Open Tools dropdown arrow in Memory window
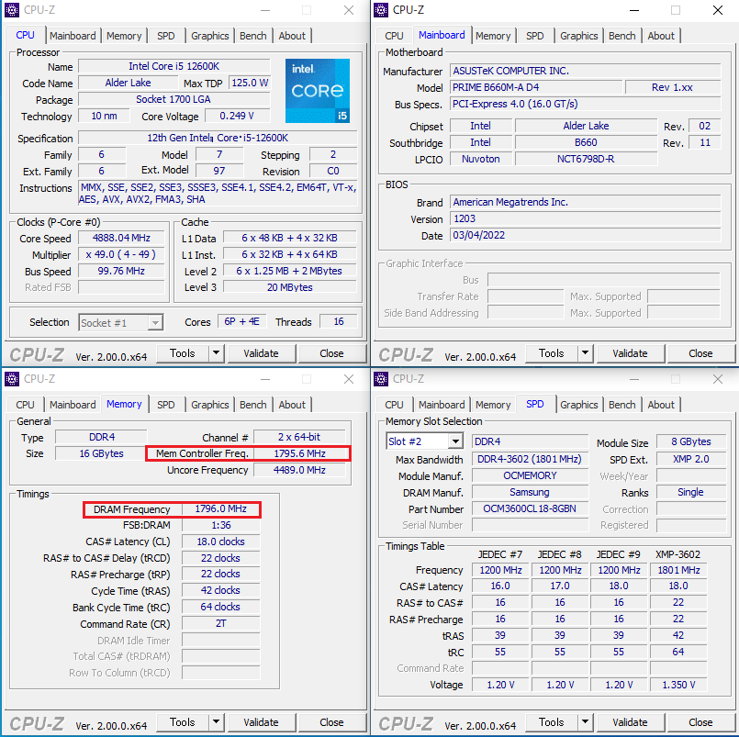739x737 pixels. click(217, 722)
